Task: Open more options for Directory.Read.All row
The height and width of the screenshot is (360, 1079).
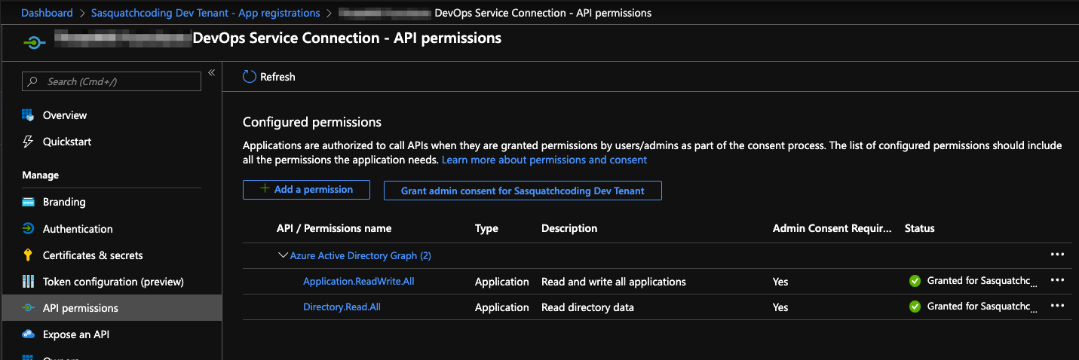Action: pos(1057,306)
